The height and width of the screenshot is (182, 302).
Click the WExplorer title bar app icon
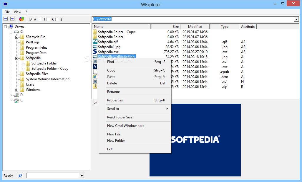(x=5, y=4)
